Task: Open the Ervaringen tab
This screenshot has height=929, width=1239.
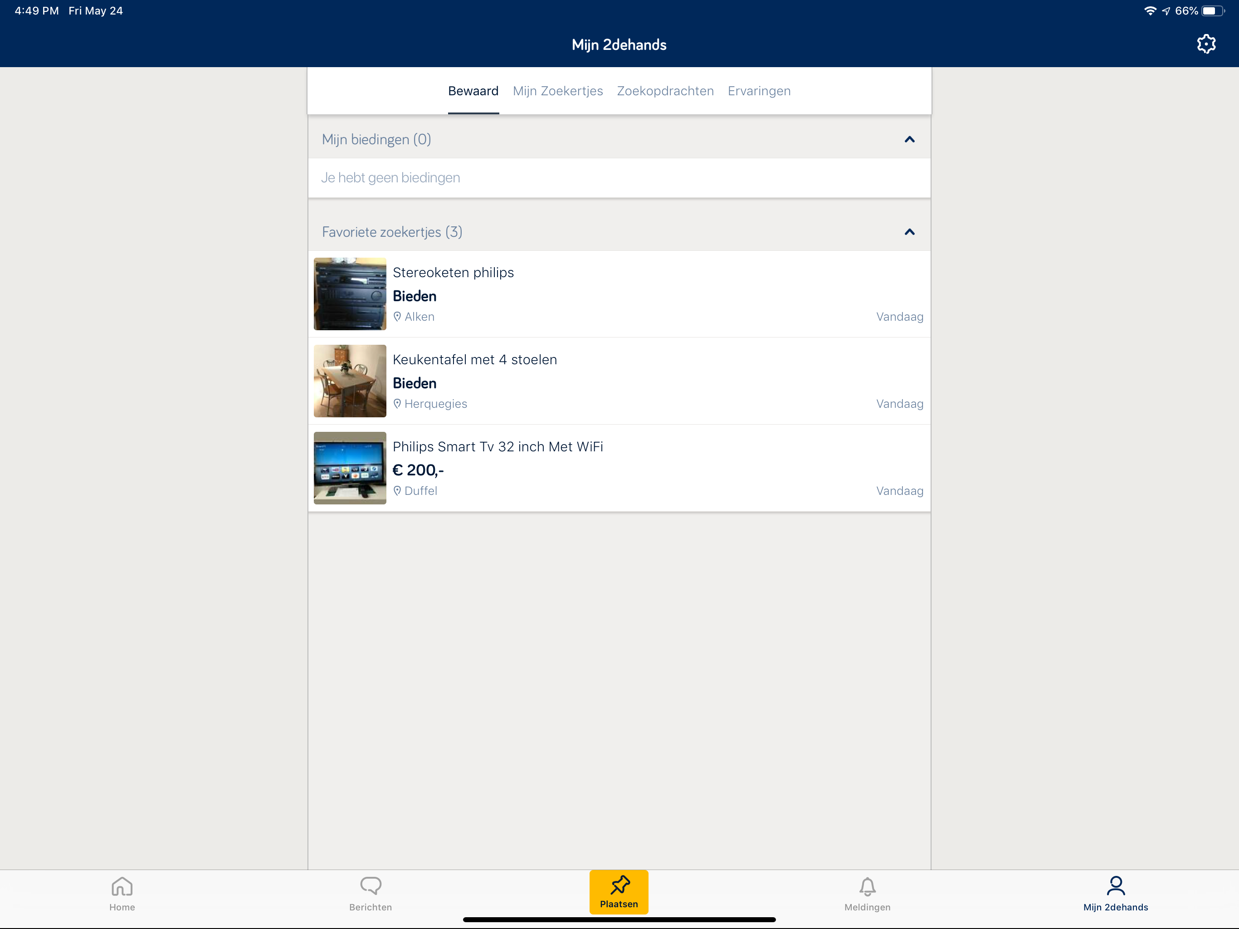Action: coord(759,91)
